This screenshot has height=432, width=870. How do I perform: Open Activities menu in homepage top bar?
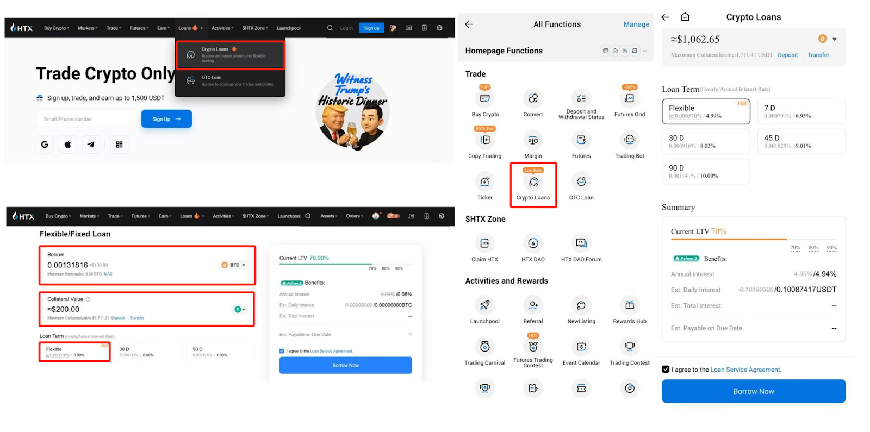[x=222, y=28]
